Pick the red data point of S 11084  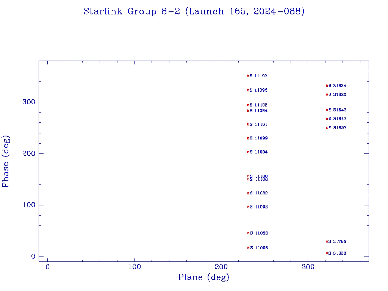(x=248, y=111)
